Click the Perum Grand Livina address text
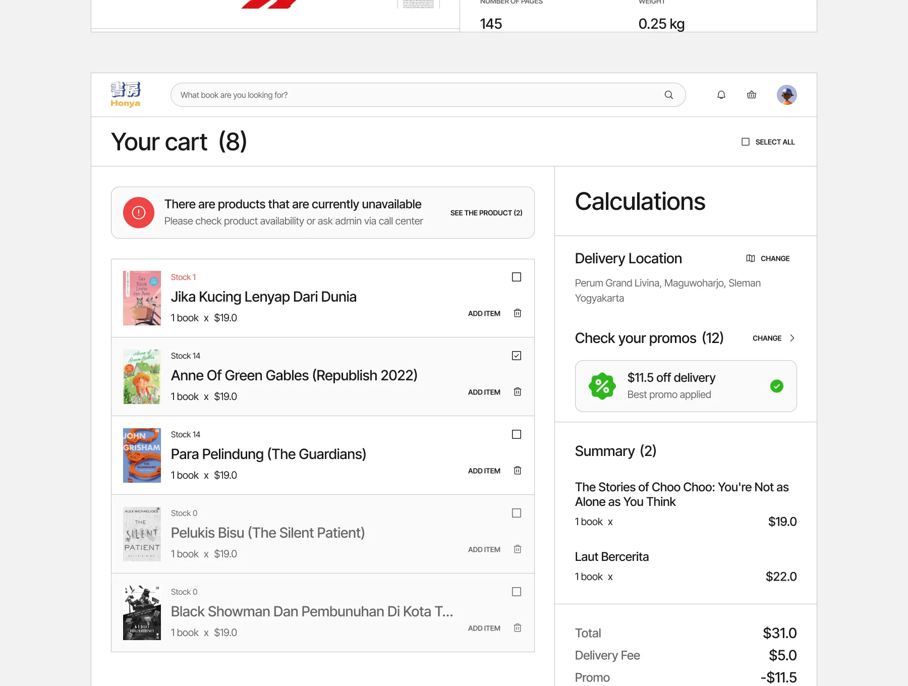This screenshot has height=686, width=908. [668, 291]
